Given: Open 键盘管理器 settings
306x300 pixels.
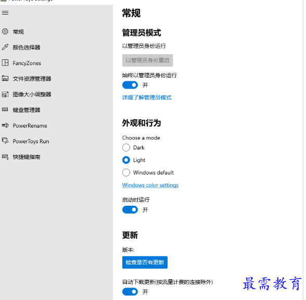Looking at the screenshot, I should [x=56, y=110].
